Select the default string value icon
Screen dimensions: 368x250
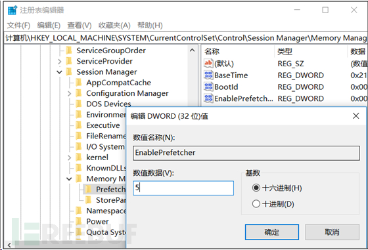coord(208,63)
